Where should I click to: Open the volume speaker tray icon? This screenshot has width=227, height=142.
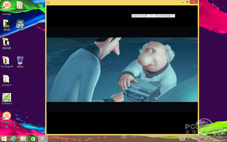(206, 139)
